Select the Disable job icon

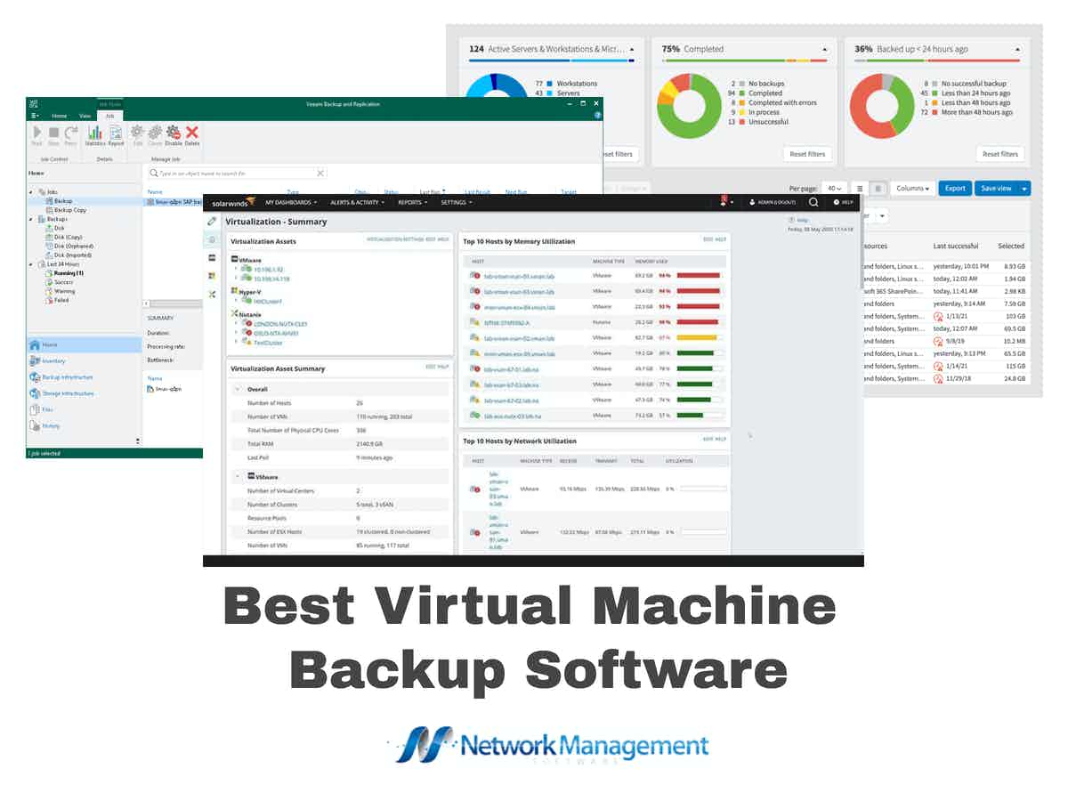173,133
